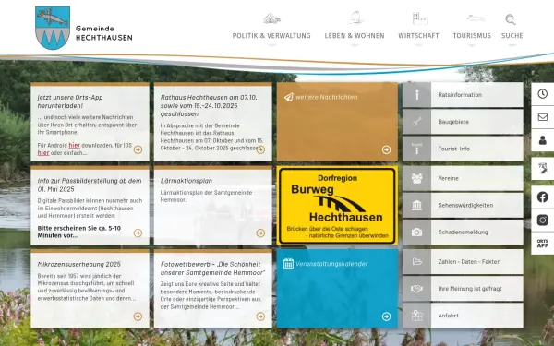Click the paper plane icon on weitere Nachrichten
Screen dimensions: 554x346
289,97
